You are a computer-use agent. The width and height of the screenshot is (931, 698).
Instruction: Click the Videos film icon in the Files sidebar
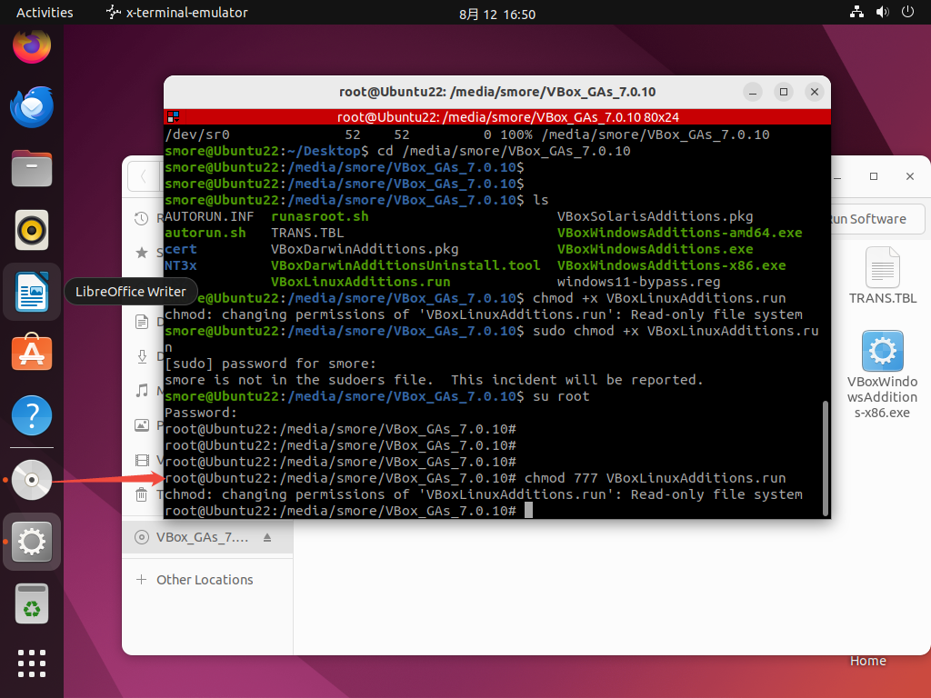point(141,460)
